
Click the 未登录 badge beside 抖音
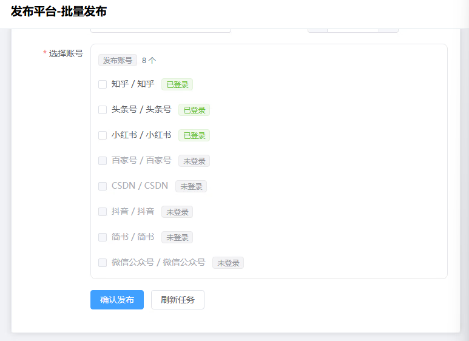coord(177,212)
